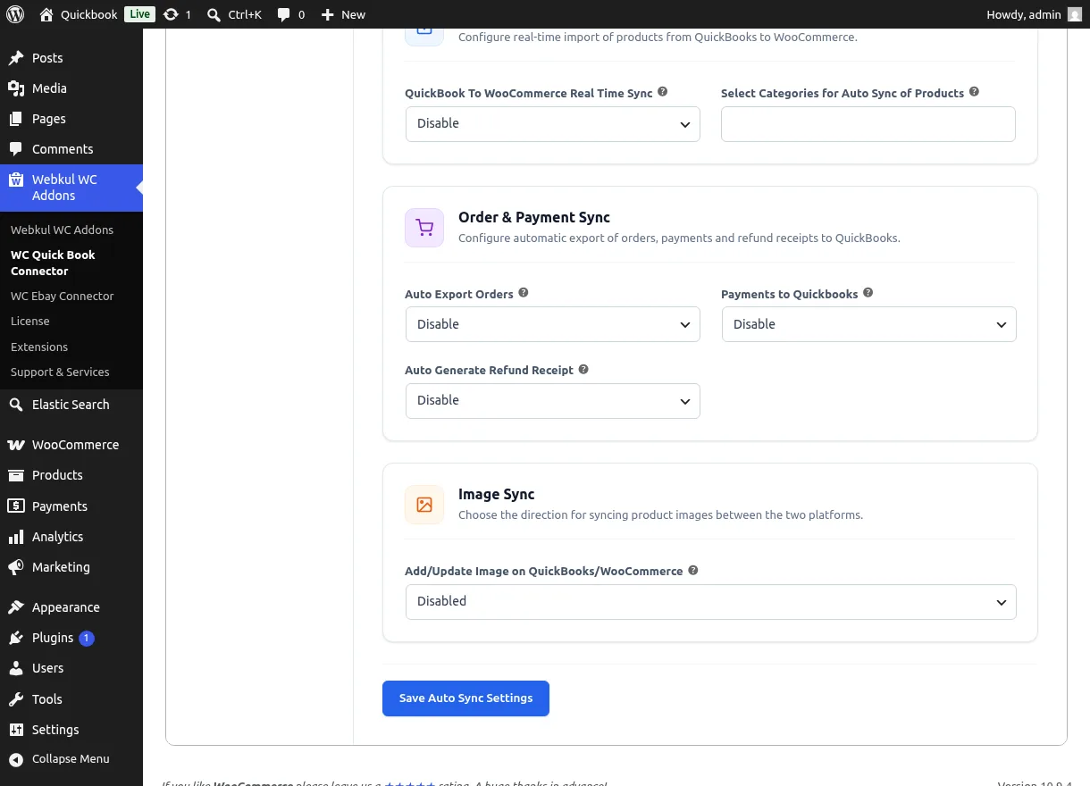Open Support & Services submenu
The image size is (1090, 786).
tap(60, 372)
